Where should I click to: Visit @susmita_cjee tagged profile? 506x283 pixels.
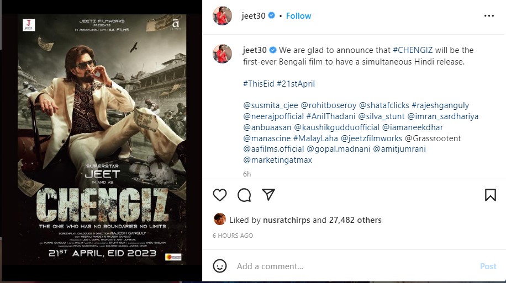coord(271,105)
